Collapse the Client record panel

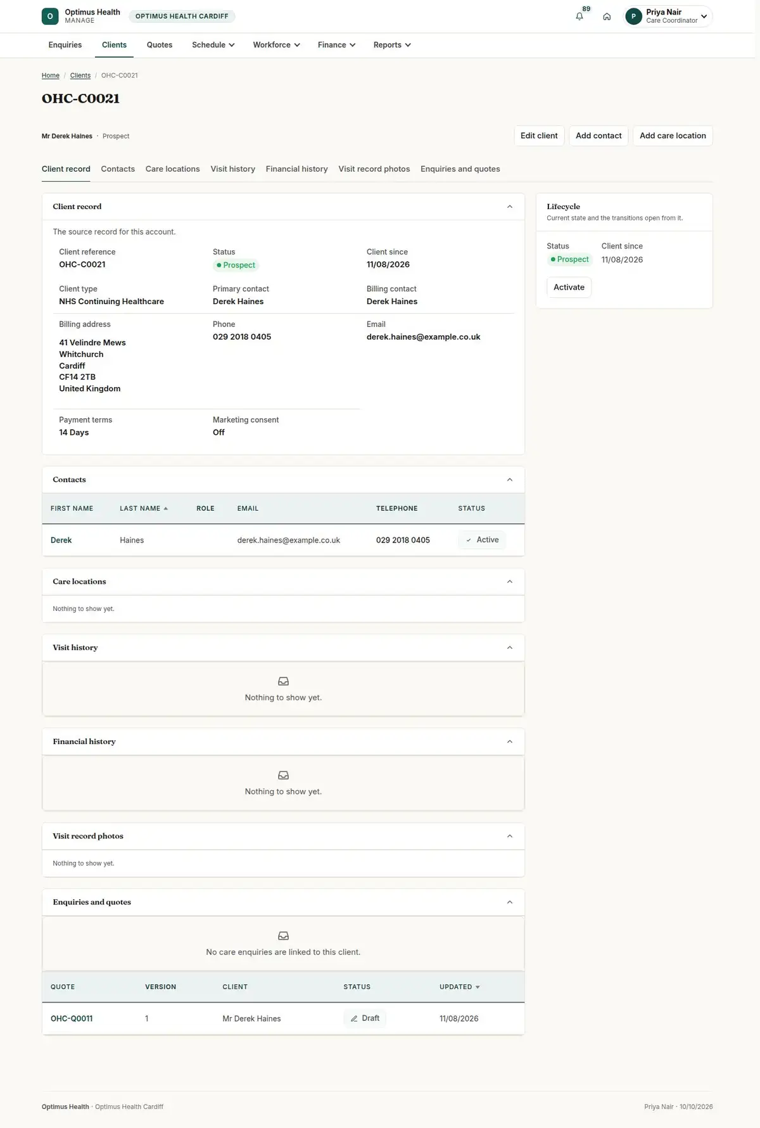510,207
